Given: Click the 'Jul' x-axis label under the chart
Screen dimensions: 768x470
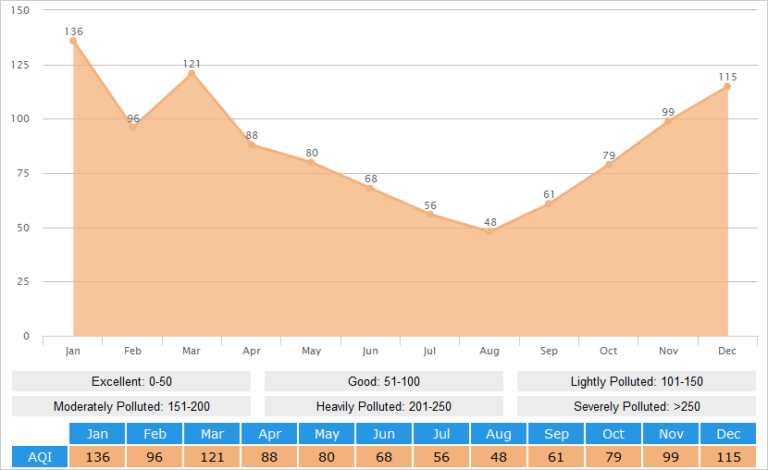Looking at the screenshot, I should click(x=429, y=351).
